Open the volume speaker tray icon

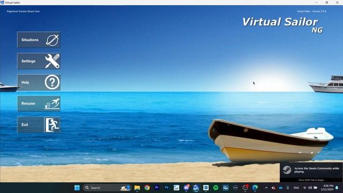click(x=310, y=188)
